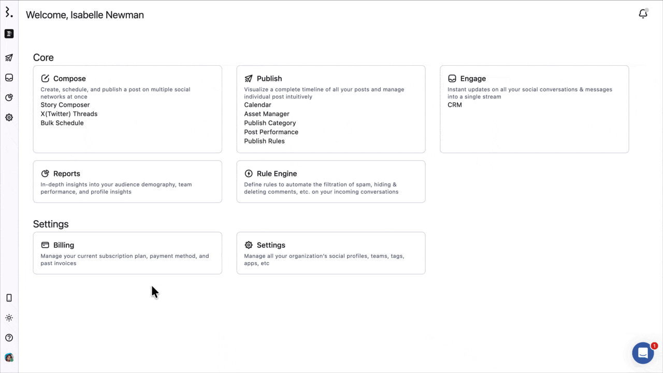Open the Compose tool from the sidebar
Image resolution: width=663 pixels, height=373 pixels.
(9, 34)
